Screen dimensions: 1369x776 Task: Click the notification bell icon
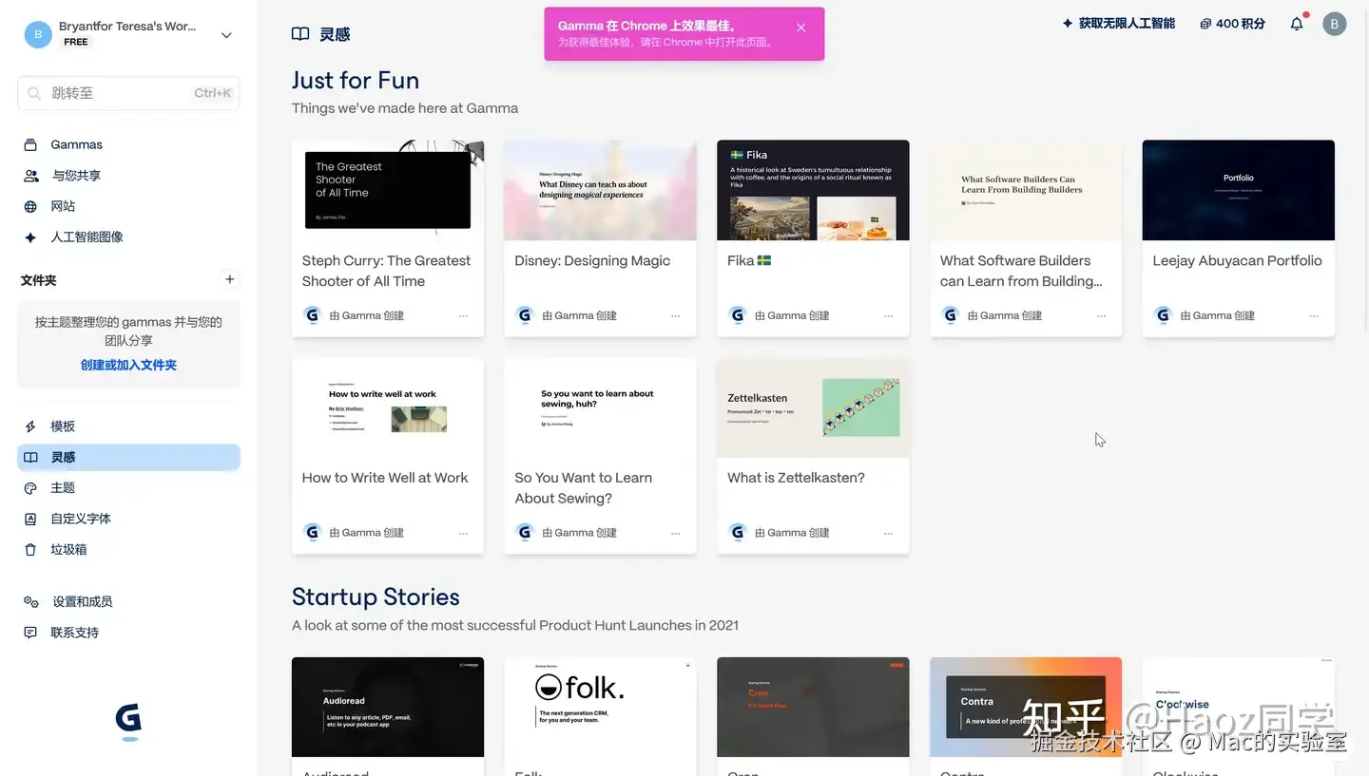click(x=1297, y=24)
